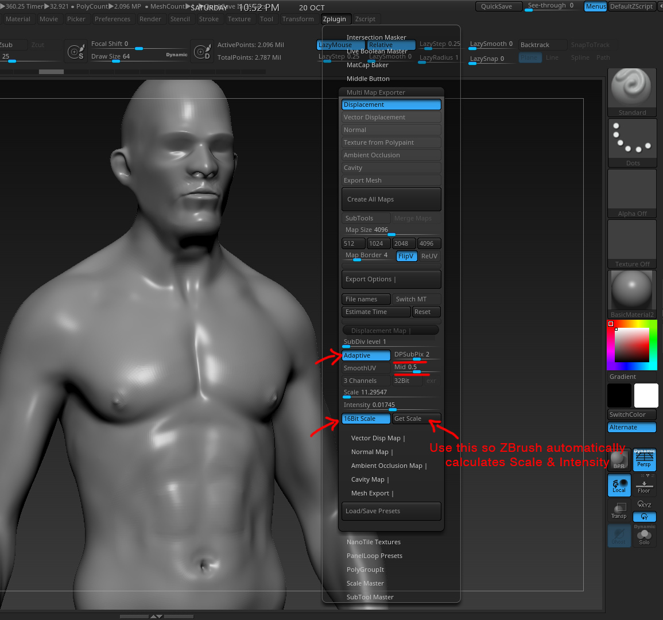
Task: Click the D dynamic brush icon
Action: pos(202,52)
